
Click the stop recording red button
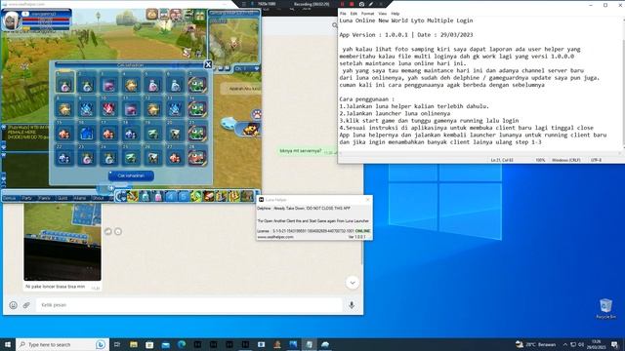tap(352, 4)
